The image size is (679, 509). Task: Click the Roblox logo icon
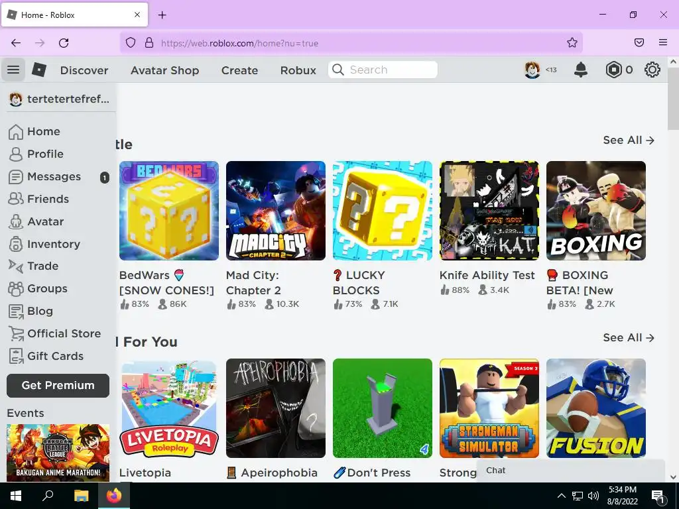click(x=39, y=70)
